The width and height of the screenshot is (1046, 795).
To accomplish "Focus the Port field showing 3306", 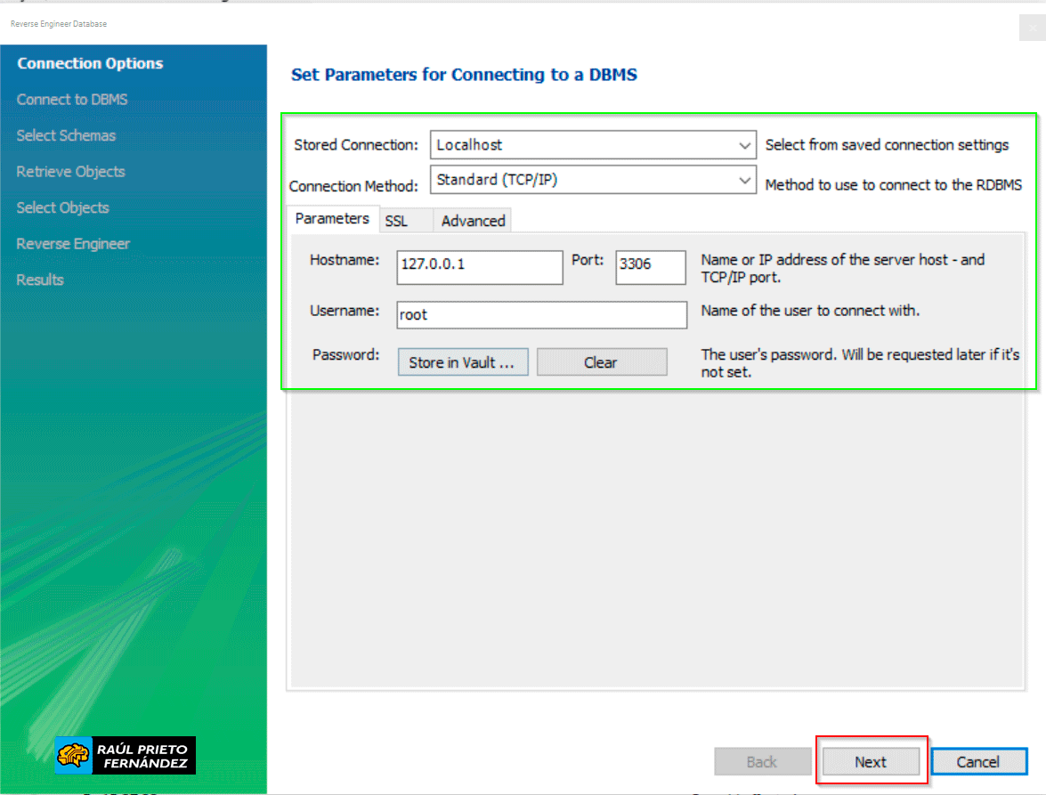I will (650, 267).
